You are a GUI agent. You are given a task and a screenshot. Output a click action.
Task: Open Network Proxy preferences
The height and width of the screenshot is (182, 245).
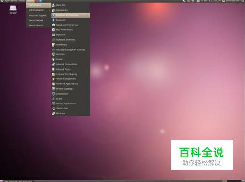point(71,69)
